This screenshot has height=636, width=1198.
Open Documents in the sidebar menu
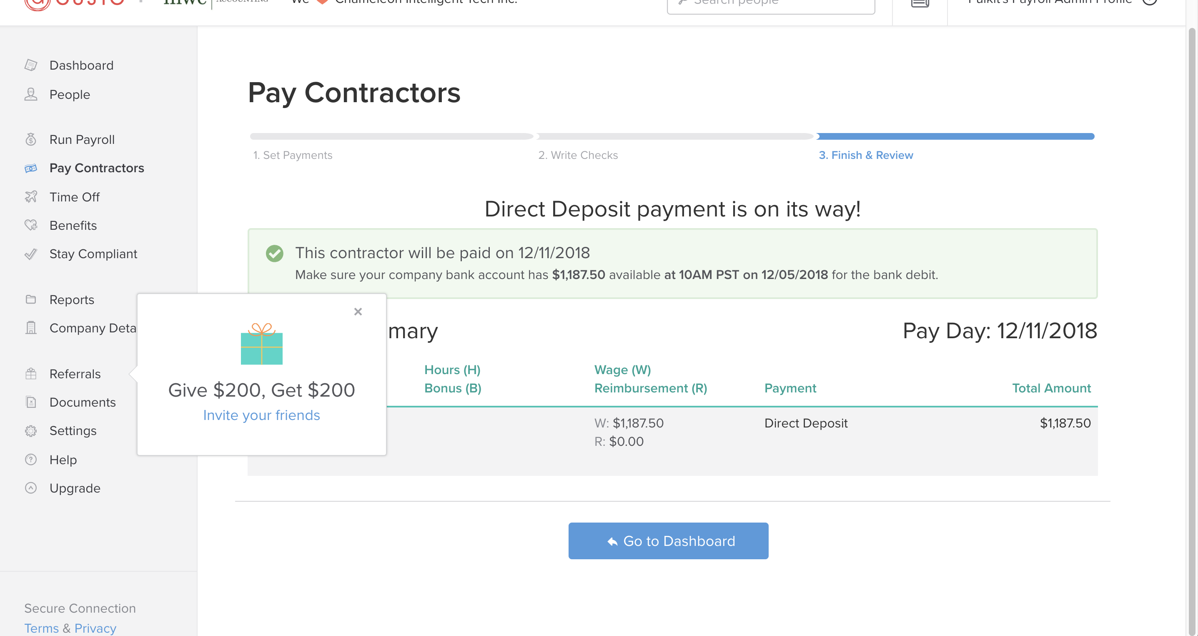point(82,402)
